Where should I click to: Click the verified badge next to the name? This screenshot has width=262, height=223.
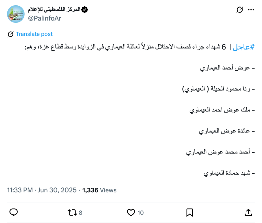pos(85,10)
